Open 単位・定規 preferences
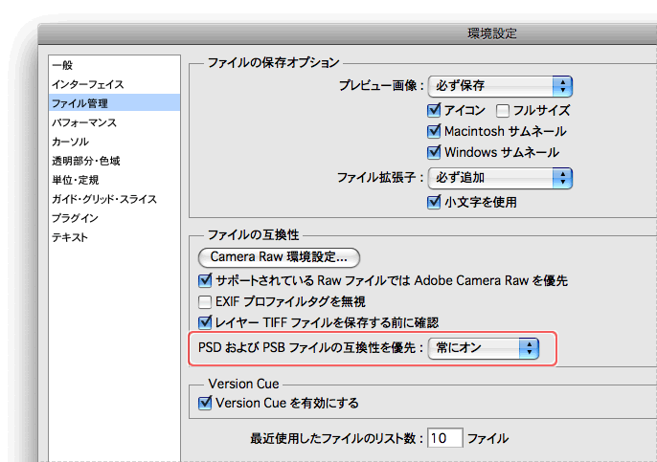Screen dimensions: 657x462 click(114, 180)
